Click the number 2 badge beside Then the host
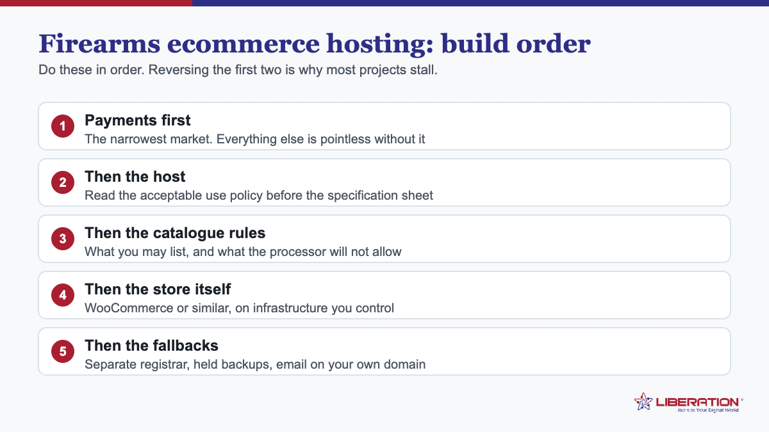This screenshot has width=769, height=432. [x=63, y=182]
